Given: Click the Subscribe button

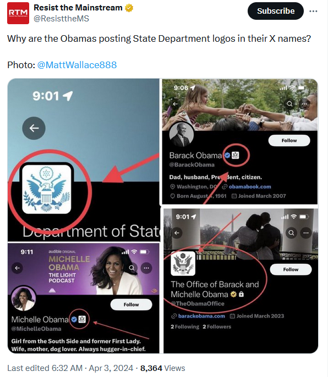Looking at the screenshot, I should pyautogui.click(x=276, y=11).
